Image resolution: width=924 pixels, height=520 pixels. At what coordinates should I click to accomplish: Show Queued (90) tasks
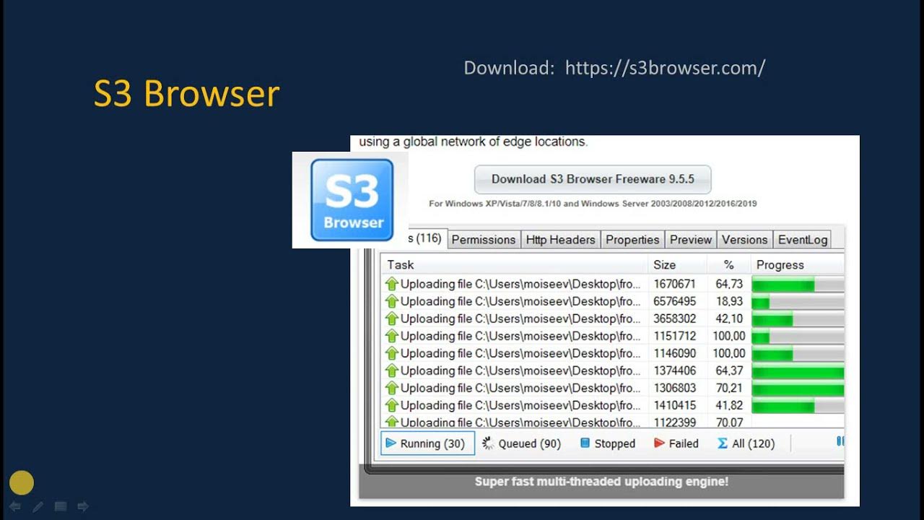pos(521,443)
